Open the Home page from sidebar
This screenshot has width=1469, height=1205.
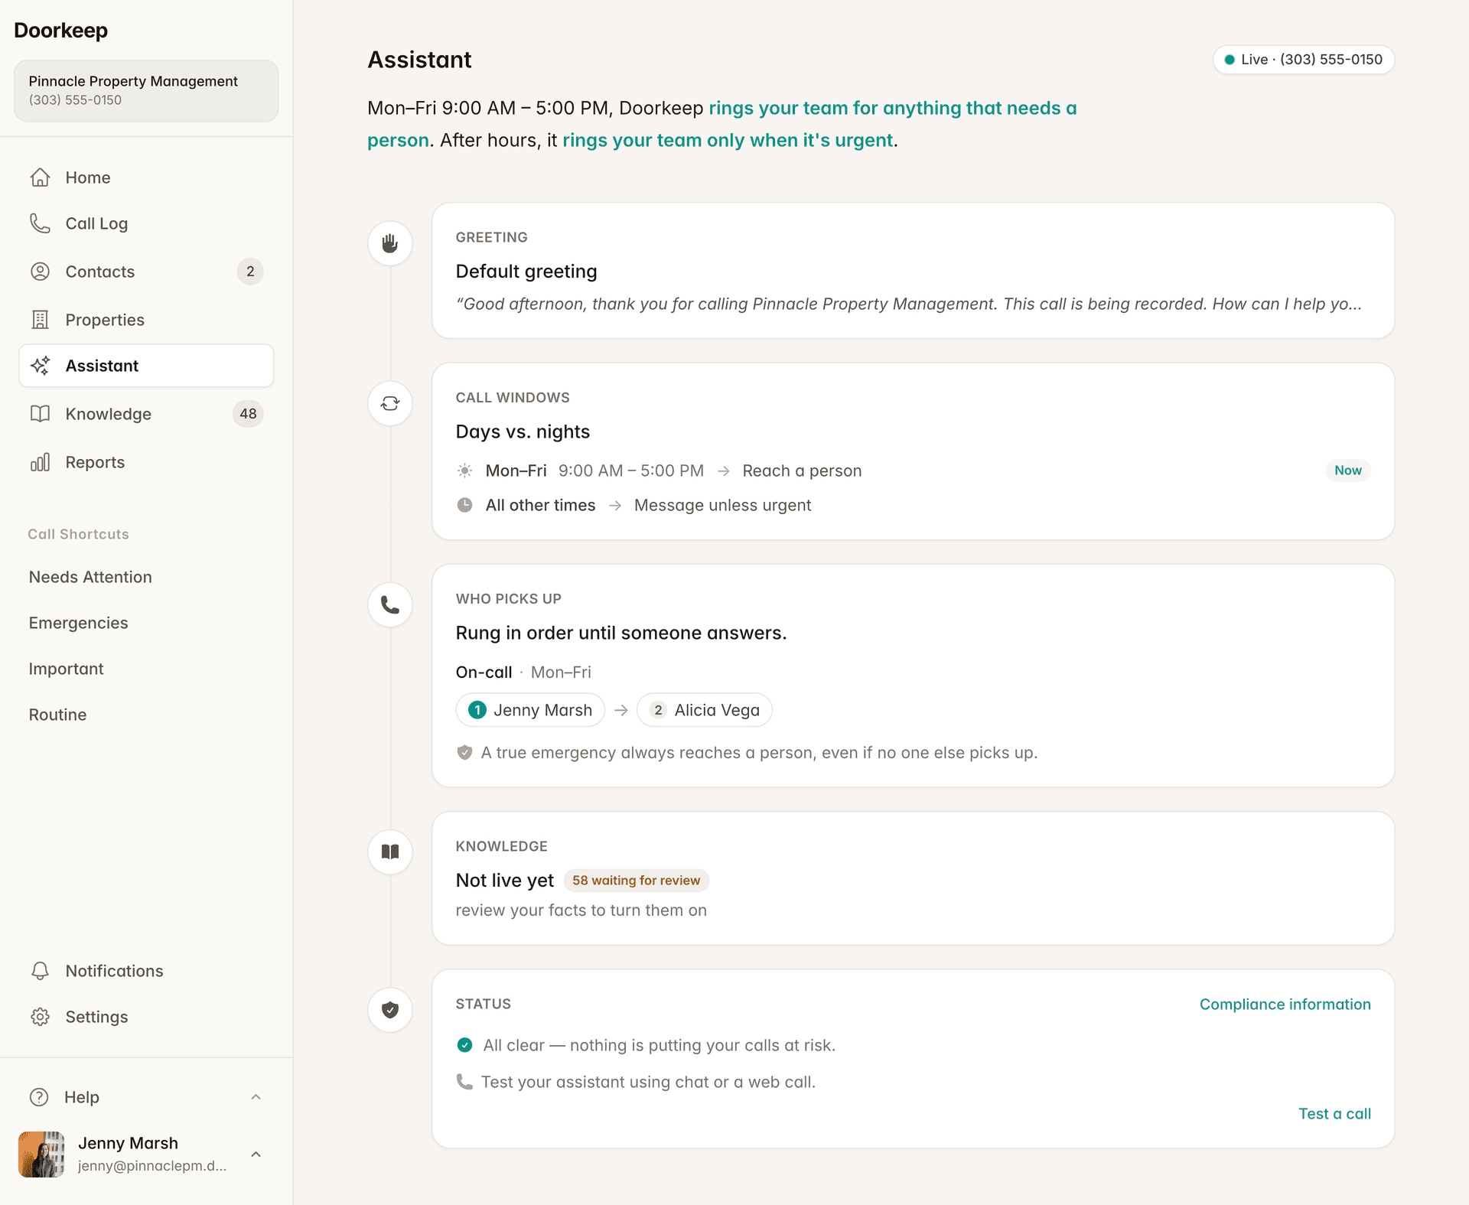click(146, 177)
